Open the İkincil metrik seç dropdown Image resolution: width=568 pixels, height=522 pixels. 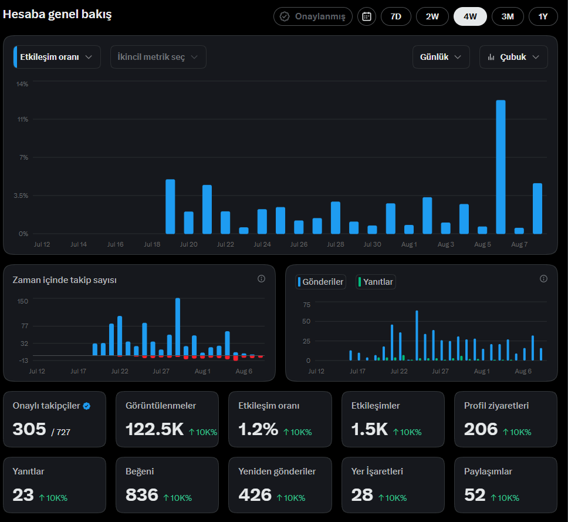158,57
